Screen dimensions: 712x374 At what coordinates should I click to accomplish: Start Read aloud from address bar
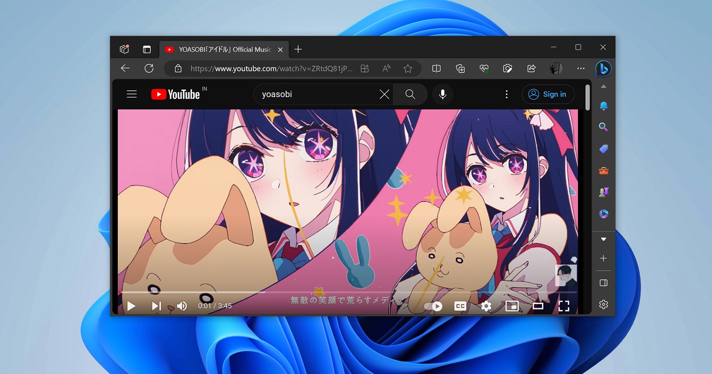click(386, 69)
